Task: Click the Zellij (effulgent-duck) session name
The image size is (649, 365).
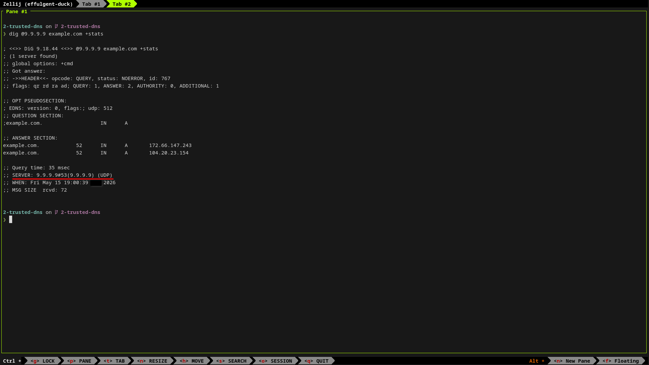Action: [x=38, y=4]
